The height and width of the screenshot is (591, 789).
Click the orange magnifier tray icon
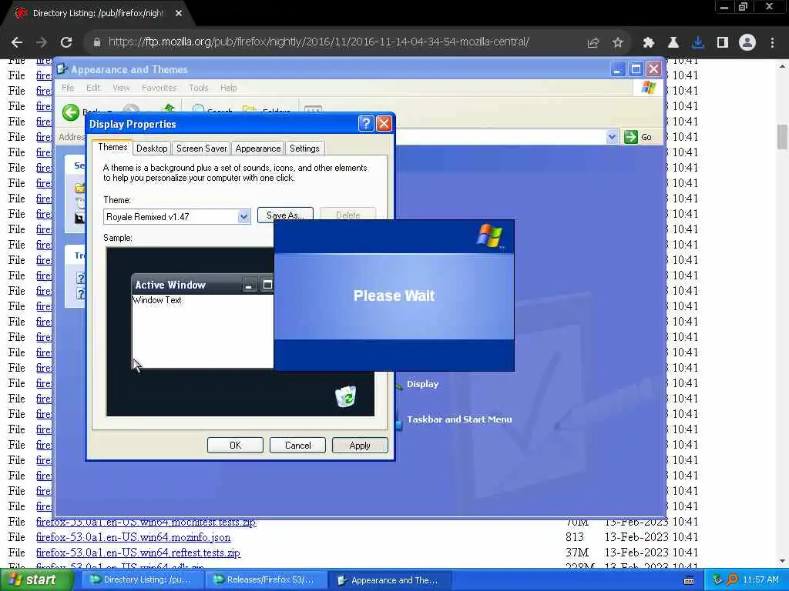733,580
